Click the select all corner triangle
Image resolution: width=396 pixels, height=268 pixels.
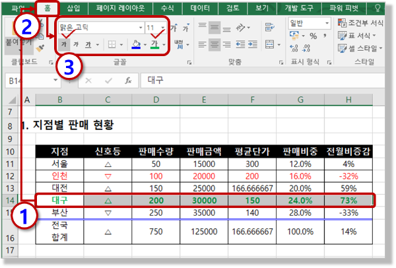[12, 100]
